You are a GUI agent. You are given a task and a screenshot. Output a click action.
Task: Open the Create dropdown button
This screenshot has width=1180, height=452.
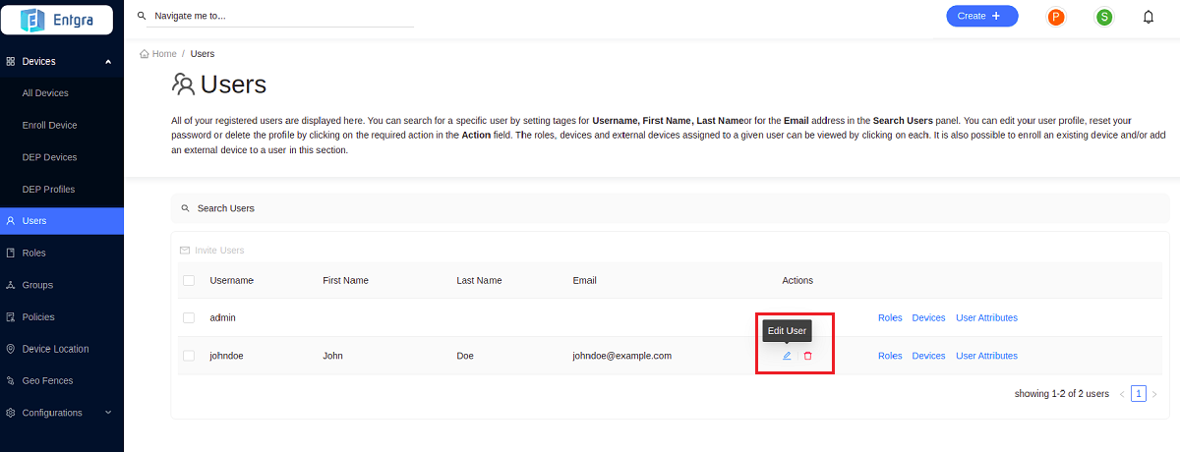coord(981,16)
